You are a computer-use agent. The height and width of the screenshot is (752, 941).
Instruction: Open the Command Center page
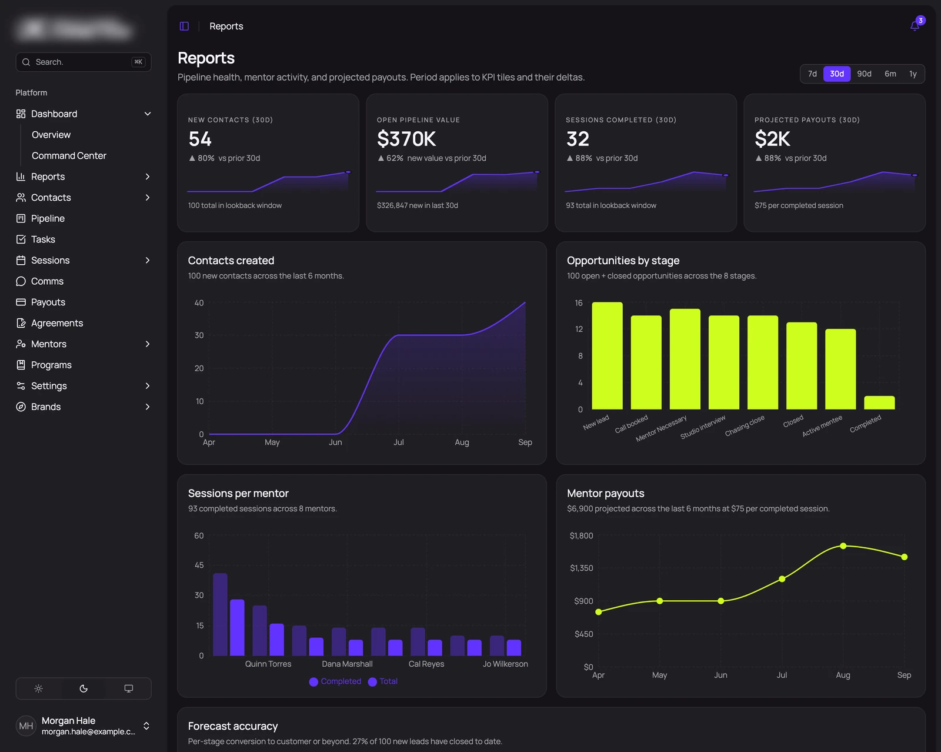pos(69,155)
